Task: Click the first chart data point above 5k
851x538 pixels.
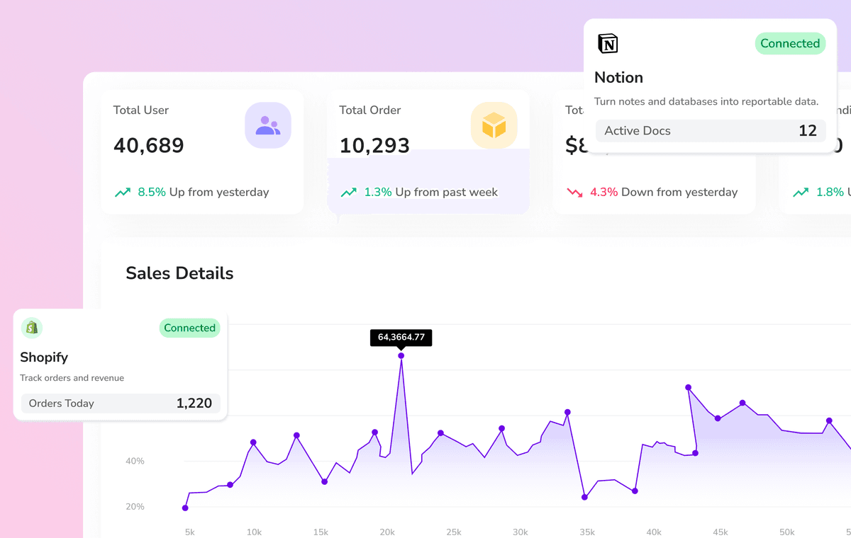Action: pyautogui.click(x=185, y=508)
